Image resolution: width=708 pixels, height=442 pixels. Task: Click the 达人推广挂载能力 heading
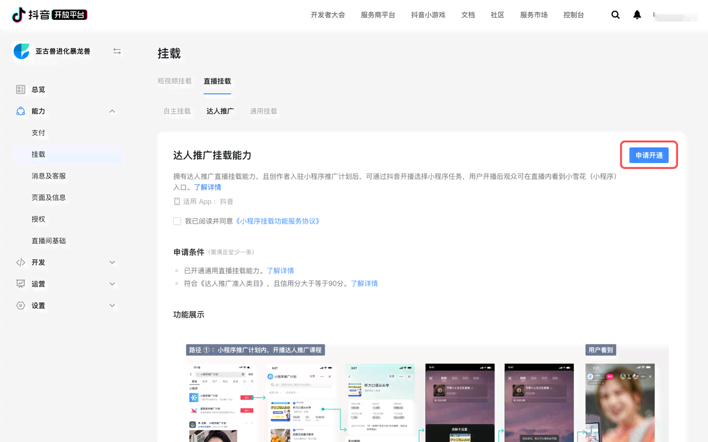212,155
